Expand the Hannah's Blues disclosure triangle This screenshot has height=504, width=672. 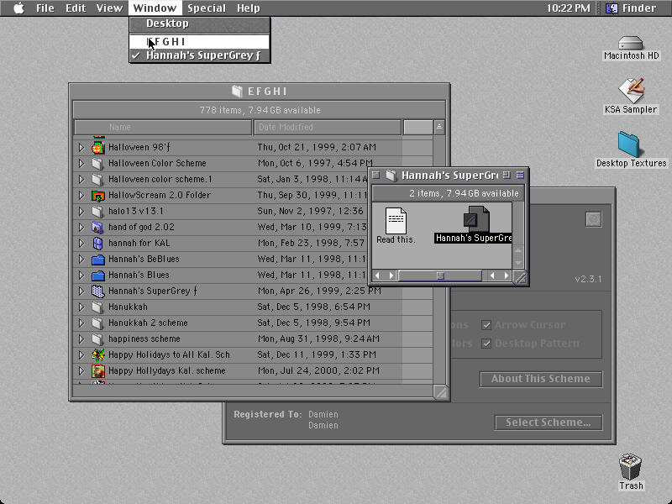click(81, 276)
